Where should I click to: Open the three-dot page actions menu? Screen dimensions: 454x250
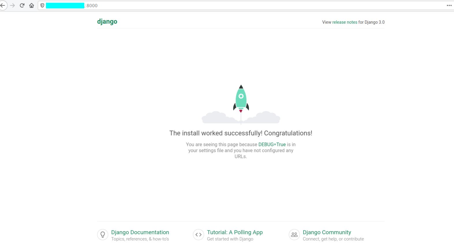click(449, 5)
